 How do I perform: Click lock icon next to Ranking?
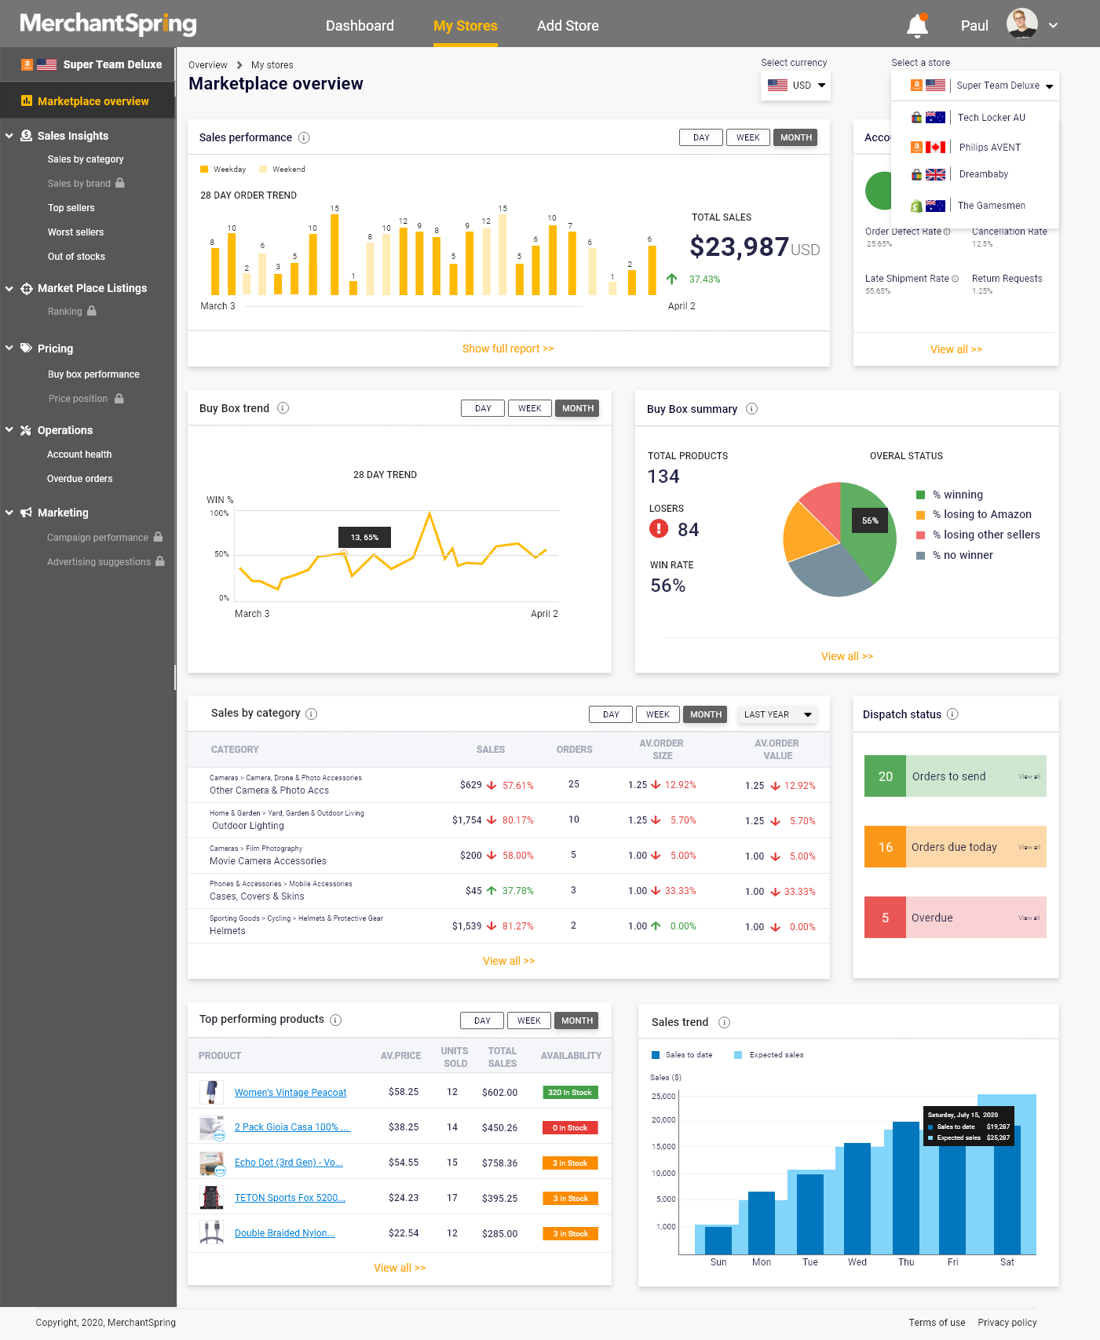point(92,311)
